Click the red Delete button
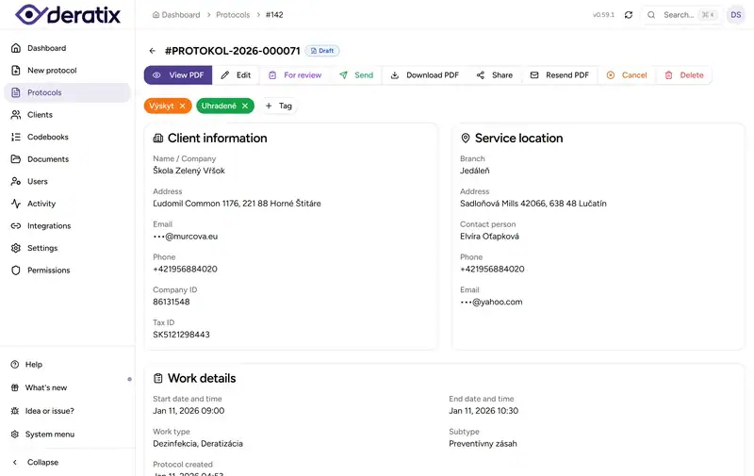Viewport: 754px width, 476px height. click(684, 75)
